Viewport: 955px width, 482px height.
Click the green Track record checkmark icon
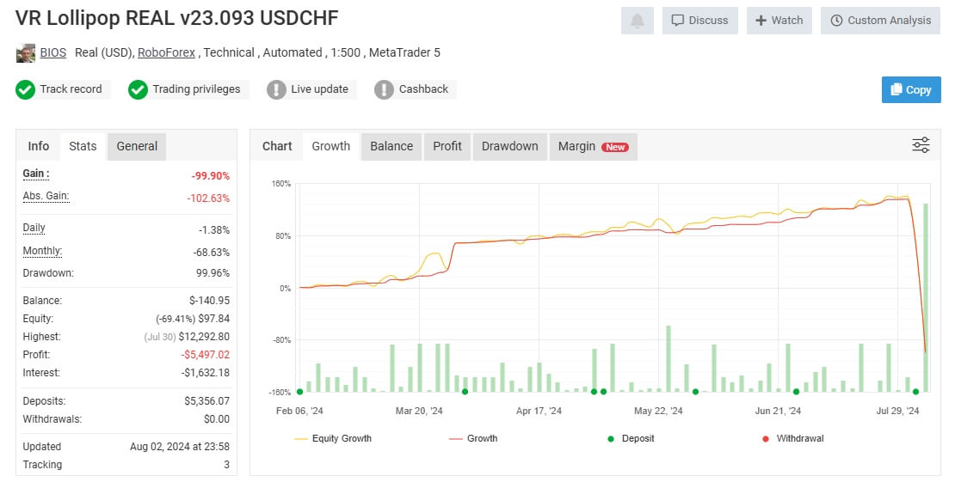pos(25,89)
